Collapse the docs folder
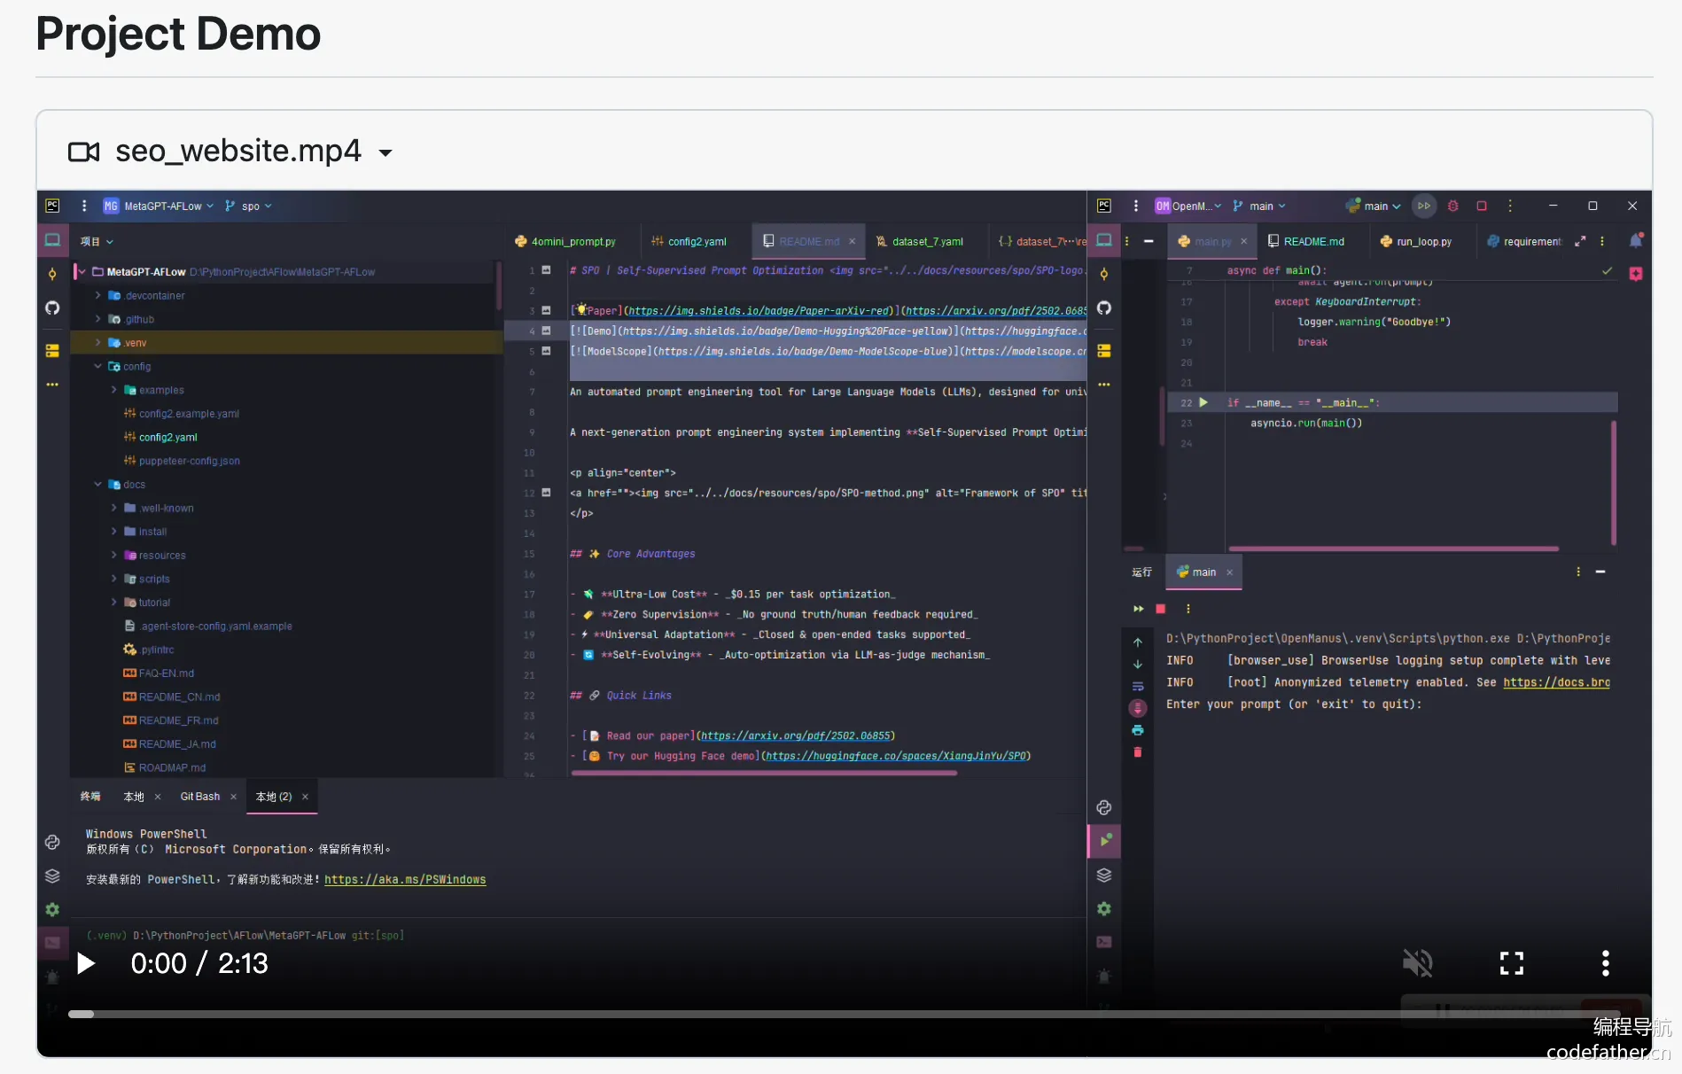Viewport: 1682px width, 1074px height. tap(97, 484)
